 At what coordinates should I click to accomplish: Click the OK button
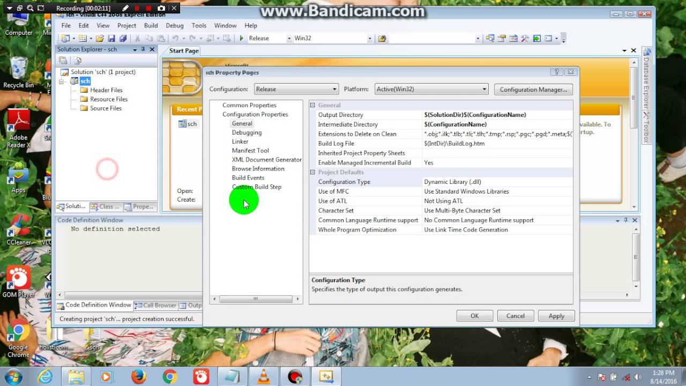coord(474,316)
